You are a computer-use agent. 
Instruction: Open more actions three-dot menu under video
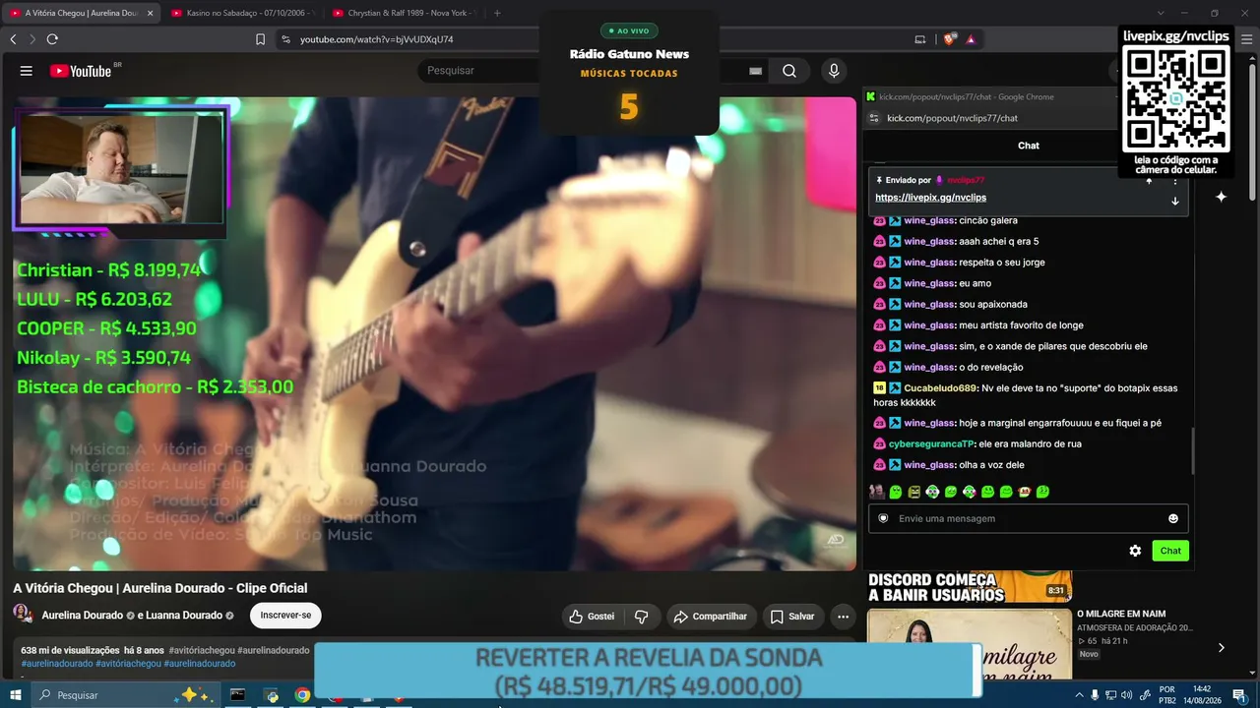tap(843, 617)
